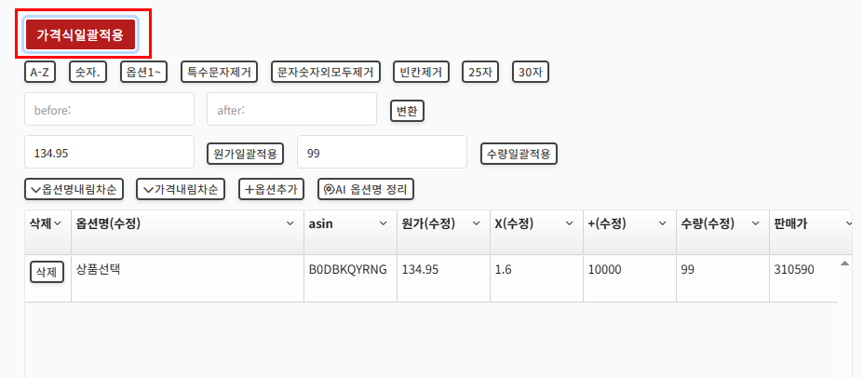Image resolution: width=863 pixels, height=378 pixels.
Task: Click the table scrollbar up arrow
Action: (x=844, y=264)
